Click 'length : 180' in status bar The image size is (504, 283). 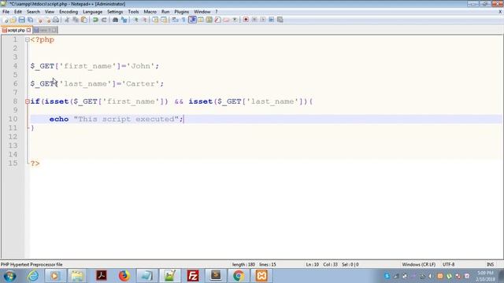pos(243,265)
